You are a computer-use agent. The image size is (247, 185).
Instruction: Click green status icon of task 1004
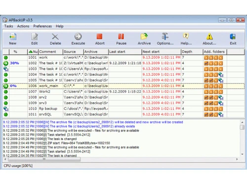[6, 74]
